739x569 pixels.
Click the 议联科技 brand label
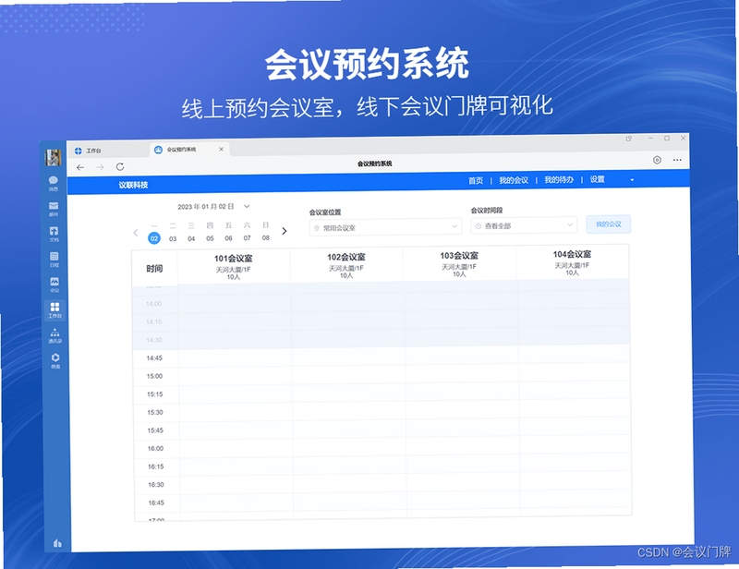pyautogui.click(x=133, y=185)
